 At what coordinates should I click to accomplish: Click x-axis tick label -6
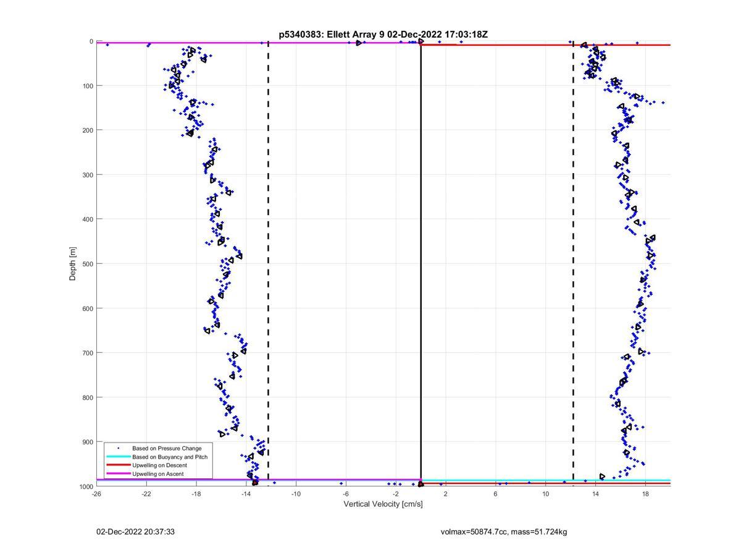click(x=346, y=494)
